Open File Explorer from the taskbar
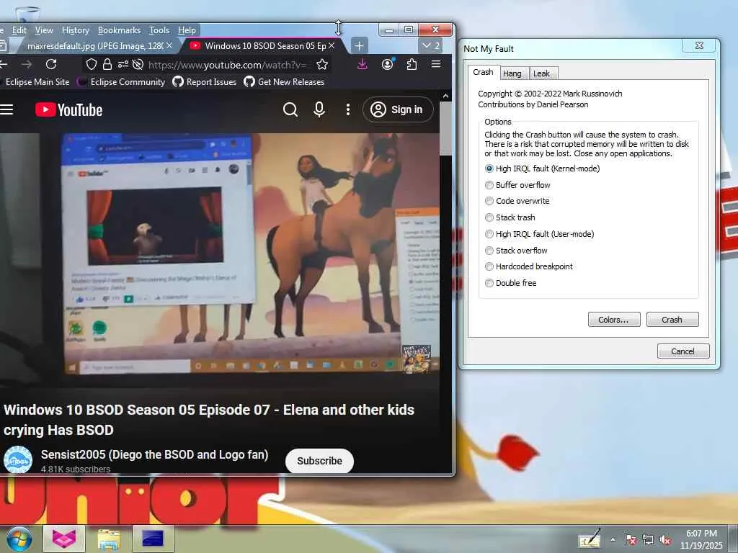This screenshot has width=738, height=553. 109,539
